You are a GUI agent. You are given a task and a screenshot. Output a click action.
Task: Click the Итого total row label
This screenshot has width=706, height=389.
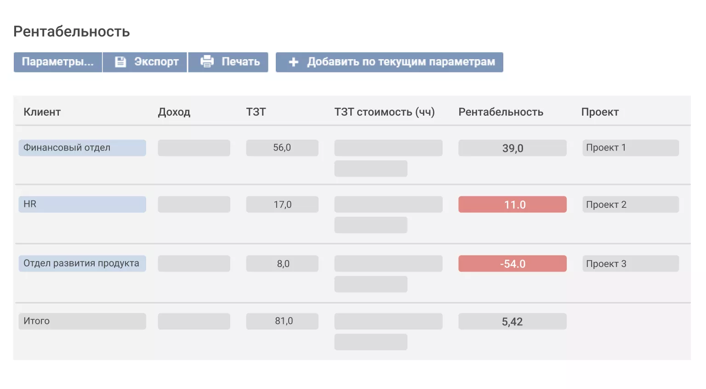[37, 321]
